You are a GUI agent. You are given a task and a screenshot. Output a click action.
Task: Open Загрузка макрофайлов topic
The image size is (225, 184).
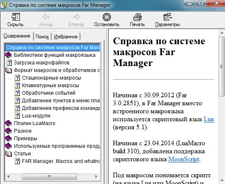[x=41, y=63]
